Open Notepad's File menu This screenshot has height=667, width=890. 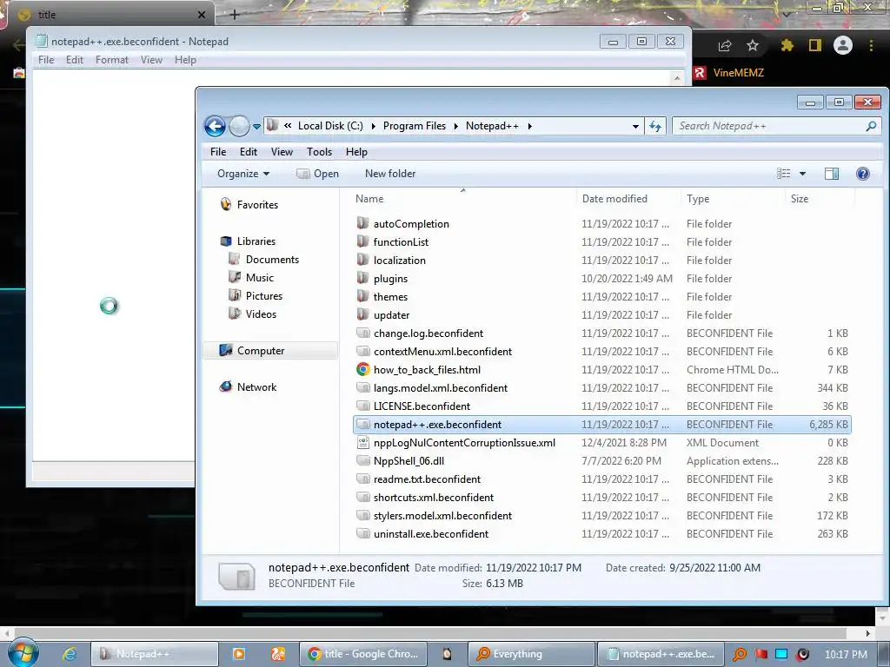[x=46, y=60]
